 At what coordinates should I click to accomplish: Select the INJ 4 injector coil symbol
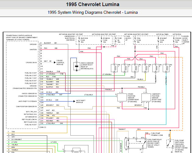pyautogui.click(x=166, y=68)
